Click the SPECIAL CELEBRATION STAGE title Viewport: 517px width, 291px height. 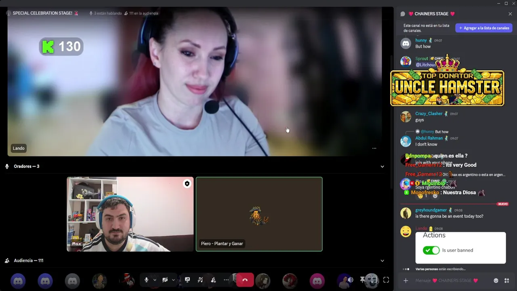pyautogui.click(x=42, y=13)
